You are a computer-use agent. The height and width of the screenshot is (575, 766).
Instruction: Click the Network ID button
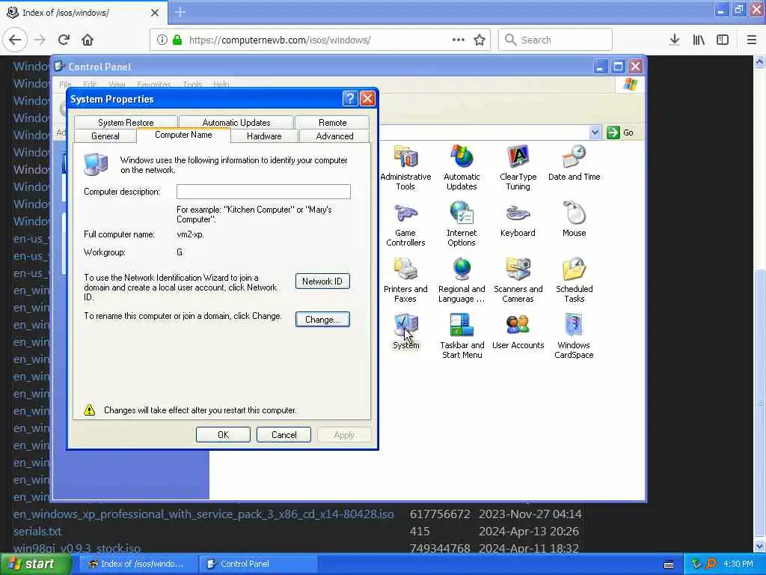tap(322, 282)
